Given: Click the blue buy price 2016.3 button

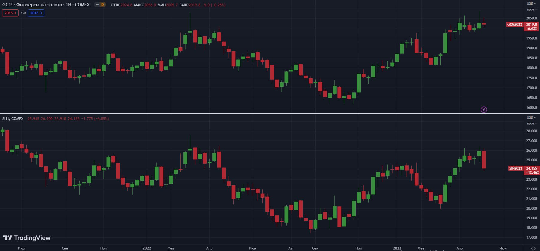Looking at the screenshot, I should [36, 13].
